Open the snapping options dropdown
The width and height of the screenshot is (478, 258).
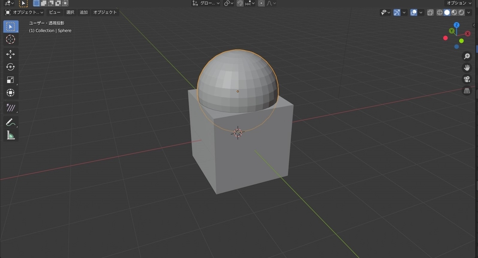(x=250, y=3)
